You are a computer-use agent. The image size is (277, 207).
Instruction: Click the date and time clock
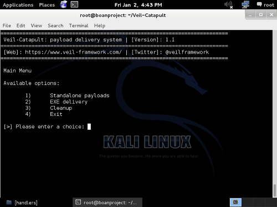tap(138, 5)
